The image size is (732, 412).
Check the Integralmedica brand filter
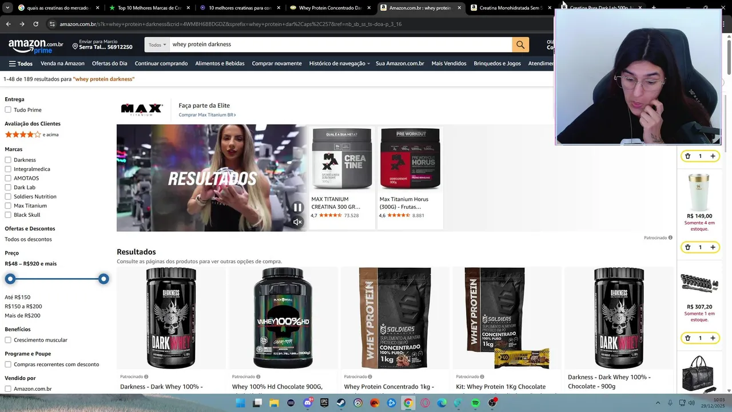tap(8, 169)
